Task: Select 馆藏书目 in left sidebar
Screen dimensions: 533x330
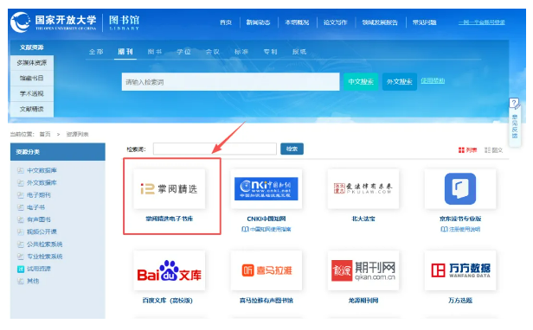Action: (32, 78)
